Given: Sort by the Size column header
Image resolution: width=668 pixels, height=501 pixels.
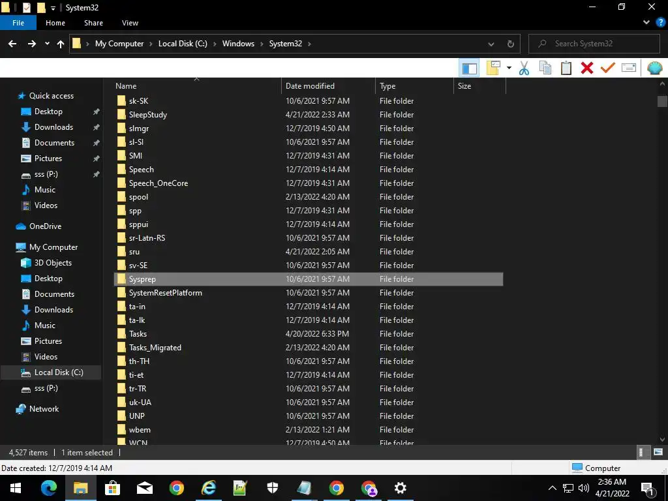Looking at the screenshot, I should click(479, 85).
